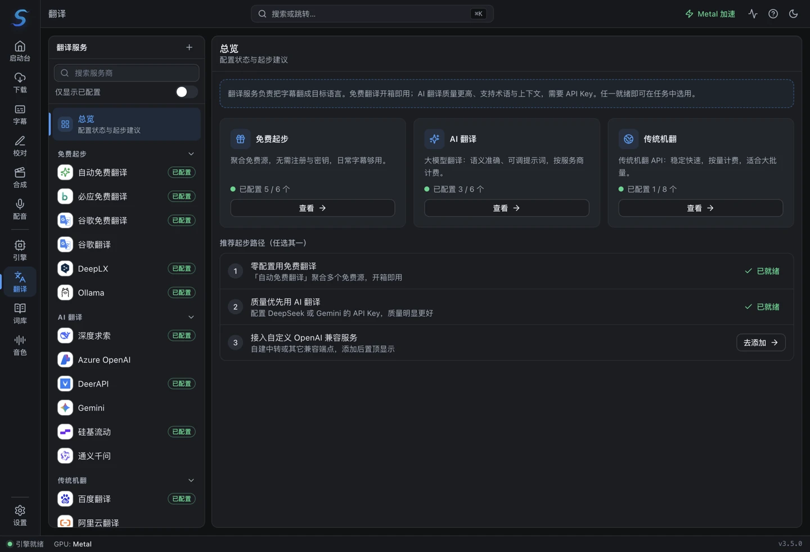Select Gemini service
Screen dimensions: 810x552
[x=127, y=407]
